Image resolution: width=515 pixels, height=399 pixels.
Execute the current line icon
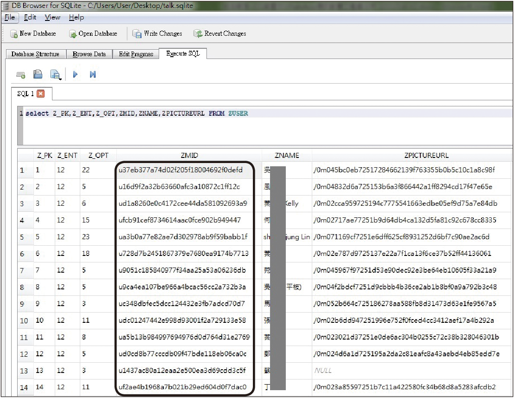click(93, 75)
